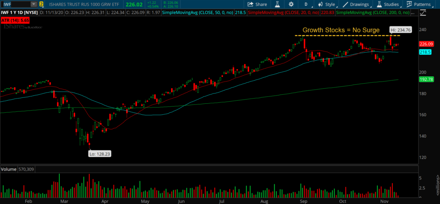Click the 220.83 SMA value in header
Screen dimensions: 440x204
pyautogui.click(x=328, y=12)
